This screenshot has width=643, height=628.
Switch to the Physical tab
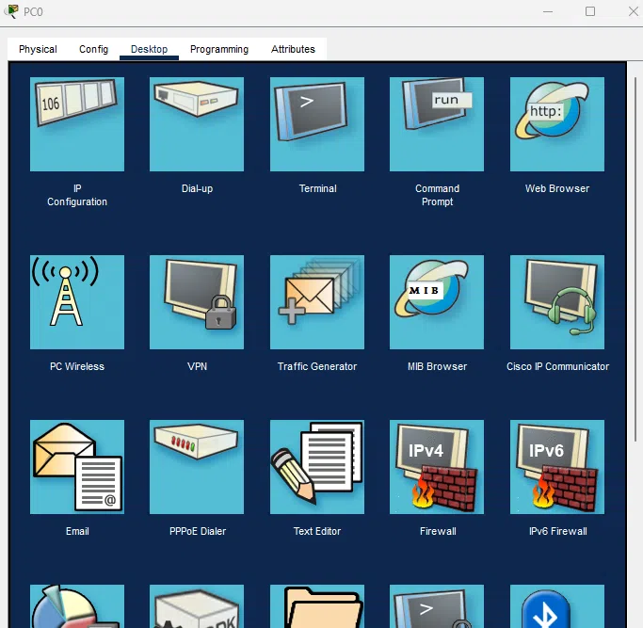click(x=38, y=49)
